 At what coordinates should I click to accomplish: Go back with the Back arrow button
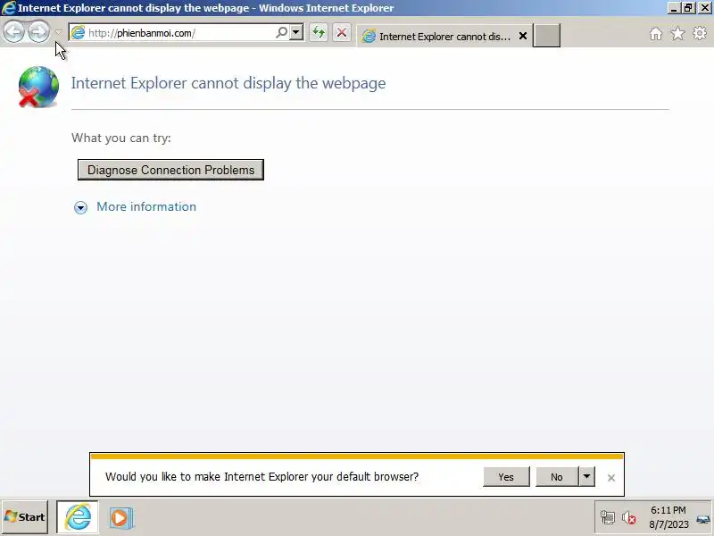tap(13, 32)
